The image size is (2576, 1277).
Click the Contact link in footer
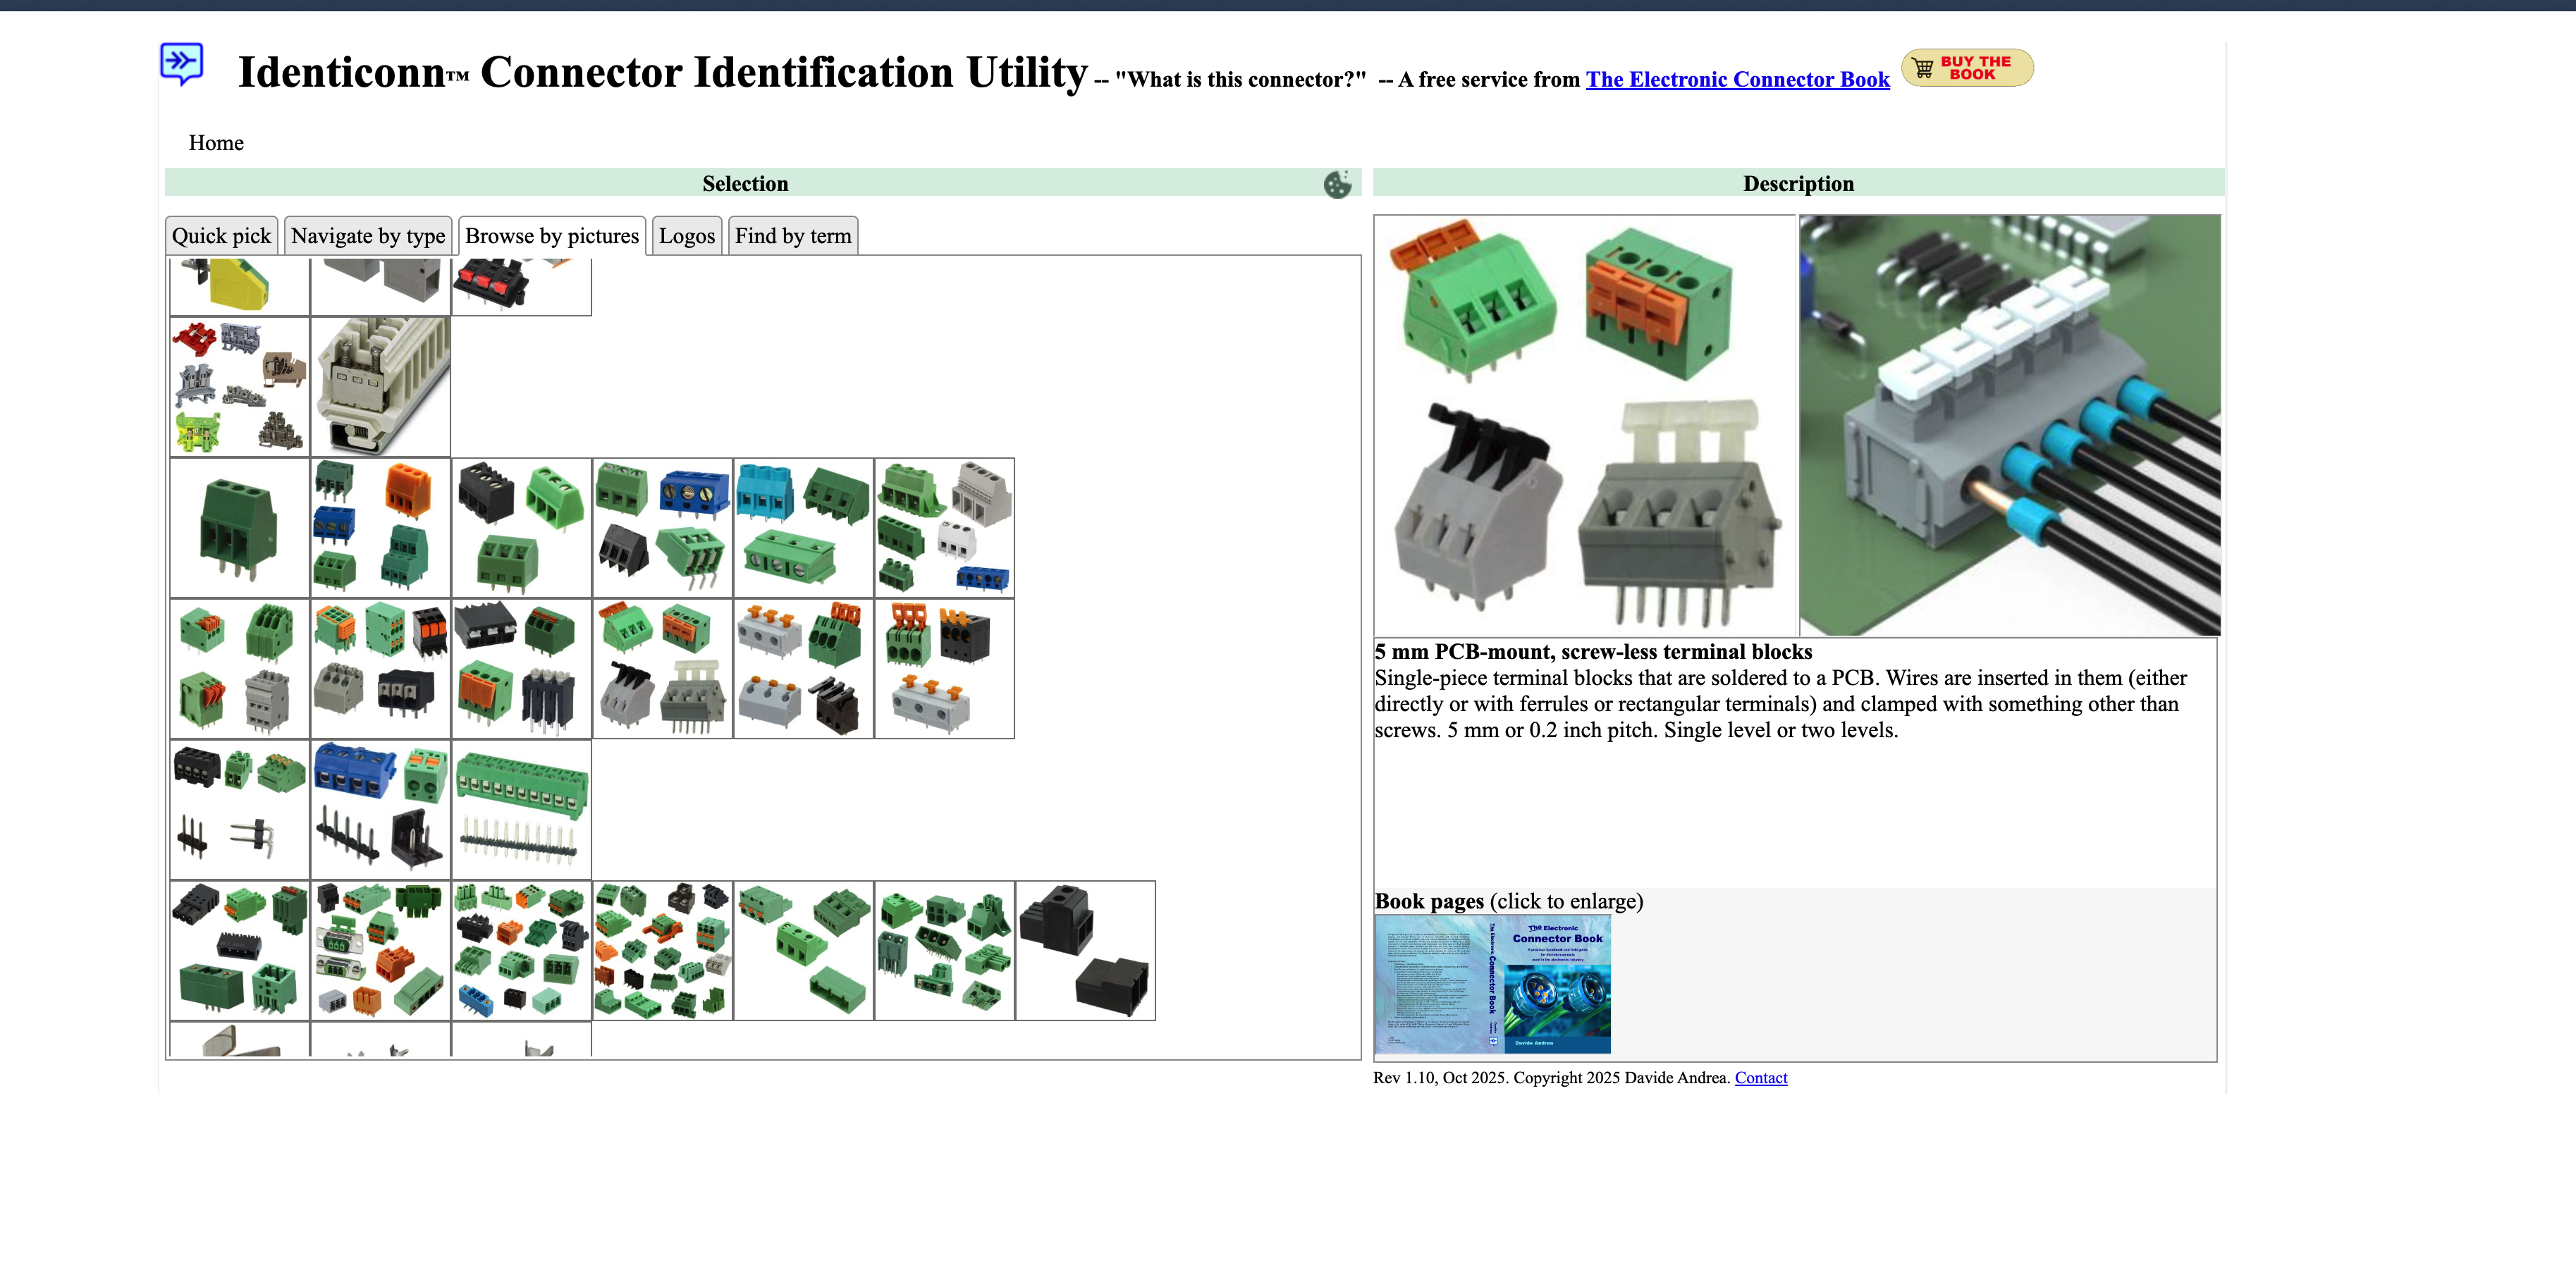coord(1760,1077)
